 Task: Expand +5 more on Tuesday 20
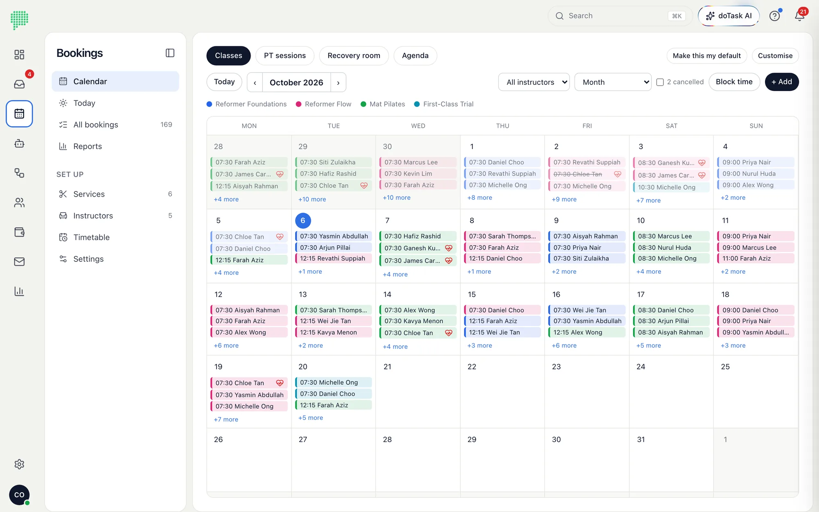310,418
